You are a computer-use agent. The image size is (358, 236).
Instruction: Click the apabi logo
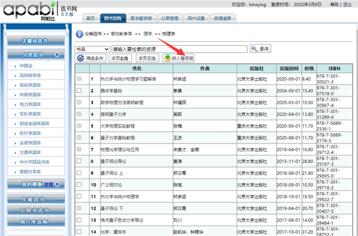click(x=29, y=11)
